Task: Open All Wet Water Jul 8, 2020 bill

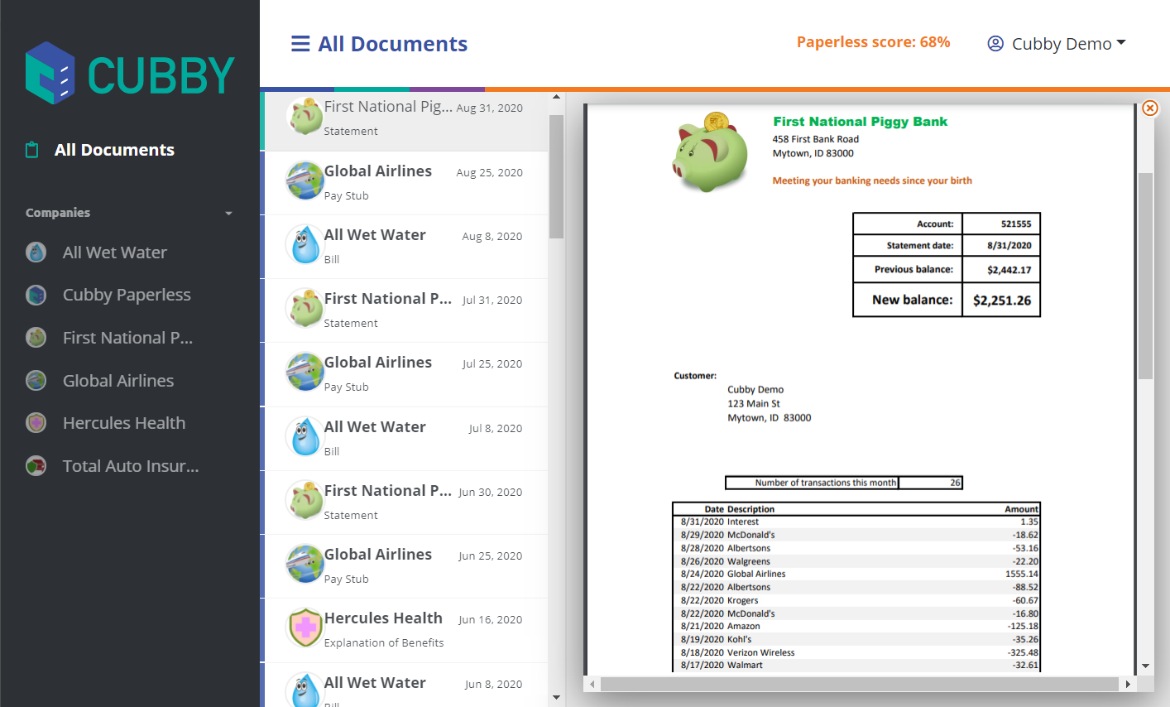Action: 405,439
